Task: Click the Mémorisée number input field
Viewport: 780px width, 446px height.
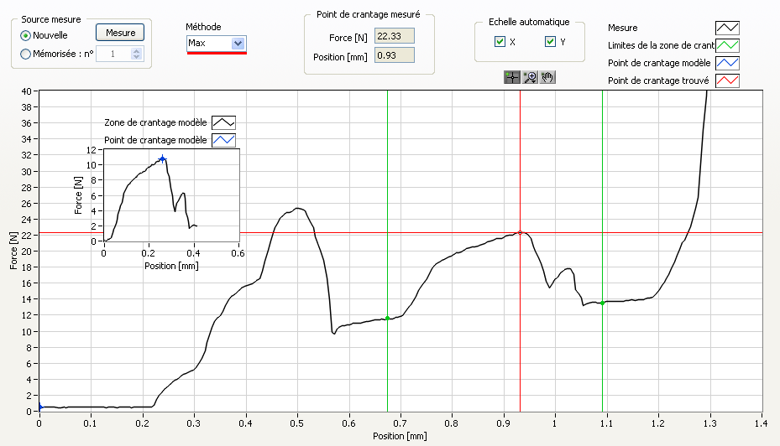Action: coord(113,54)
